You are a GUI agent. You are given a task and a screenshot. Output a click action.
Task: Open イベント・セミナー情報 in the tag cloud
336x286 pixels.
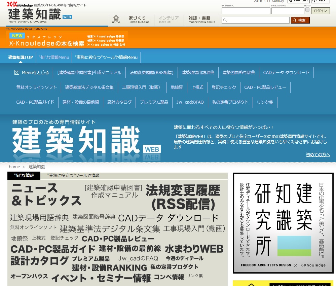point(101,278)
